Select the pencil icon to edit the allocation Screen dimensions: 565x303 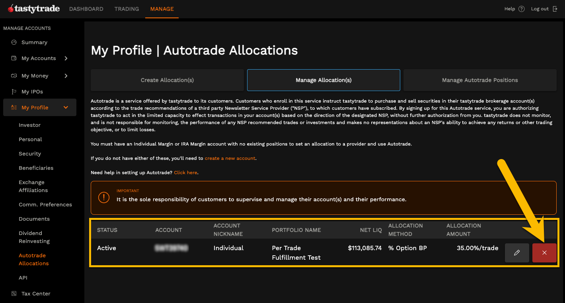[516, 252]
